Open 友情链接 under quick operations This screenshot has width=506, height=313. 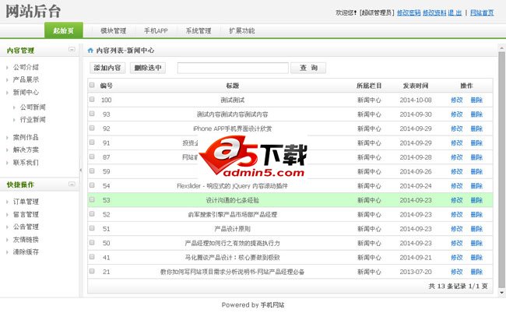tap(26, 240)
